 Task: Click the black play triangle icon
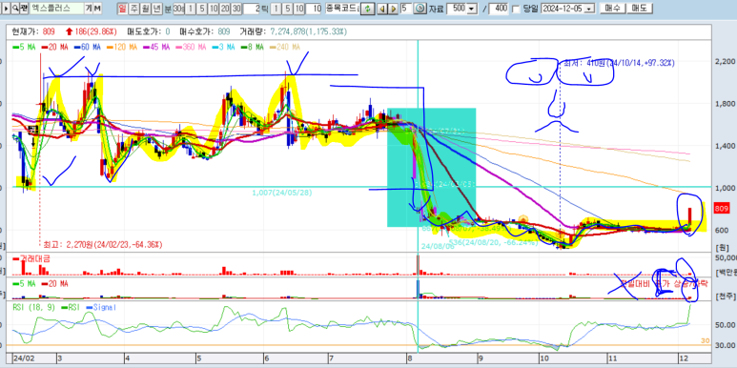pyautogui.click(x=5, y=8)
